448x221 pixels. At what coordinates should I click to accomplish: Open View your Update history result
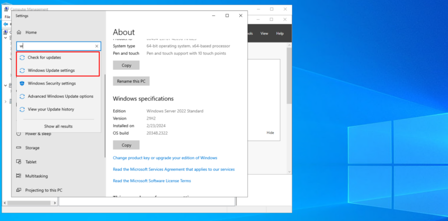pyautogui.click(x=58, y=109)
